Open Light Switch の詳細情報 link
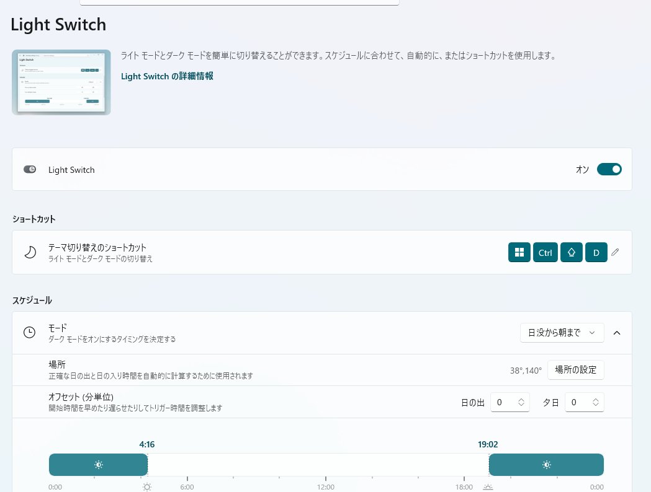This screenshot has height=492, width=651. [167, 76]
